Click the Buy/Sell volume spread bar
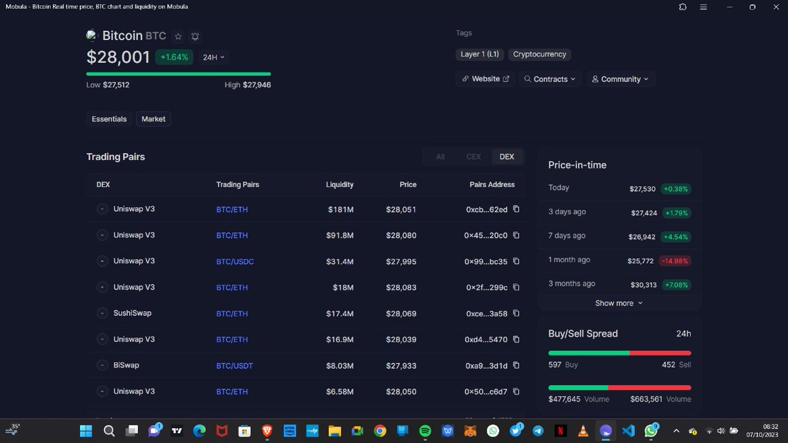Viewport: 788px width, 443px height. point(619,387)
